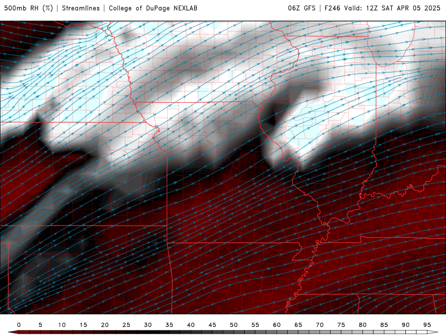Click the "F246" forecast hour text
Screen dimensions: 446x335
coord(332,8)
